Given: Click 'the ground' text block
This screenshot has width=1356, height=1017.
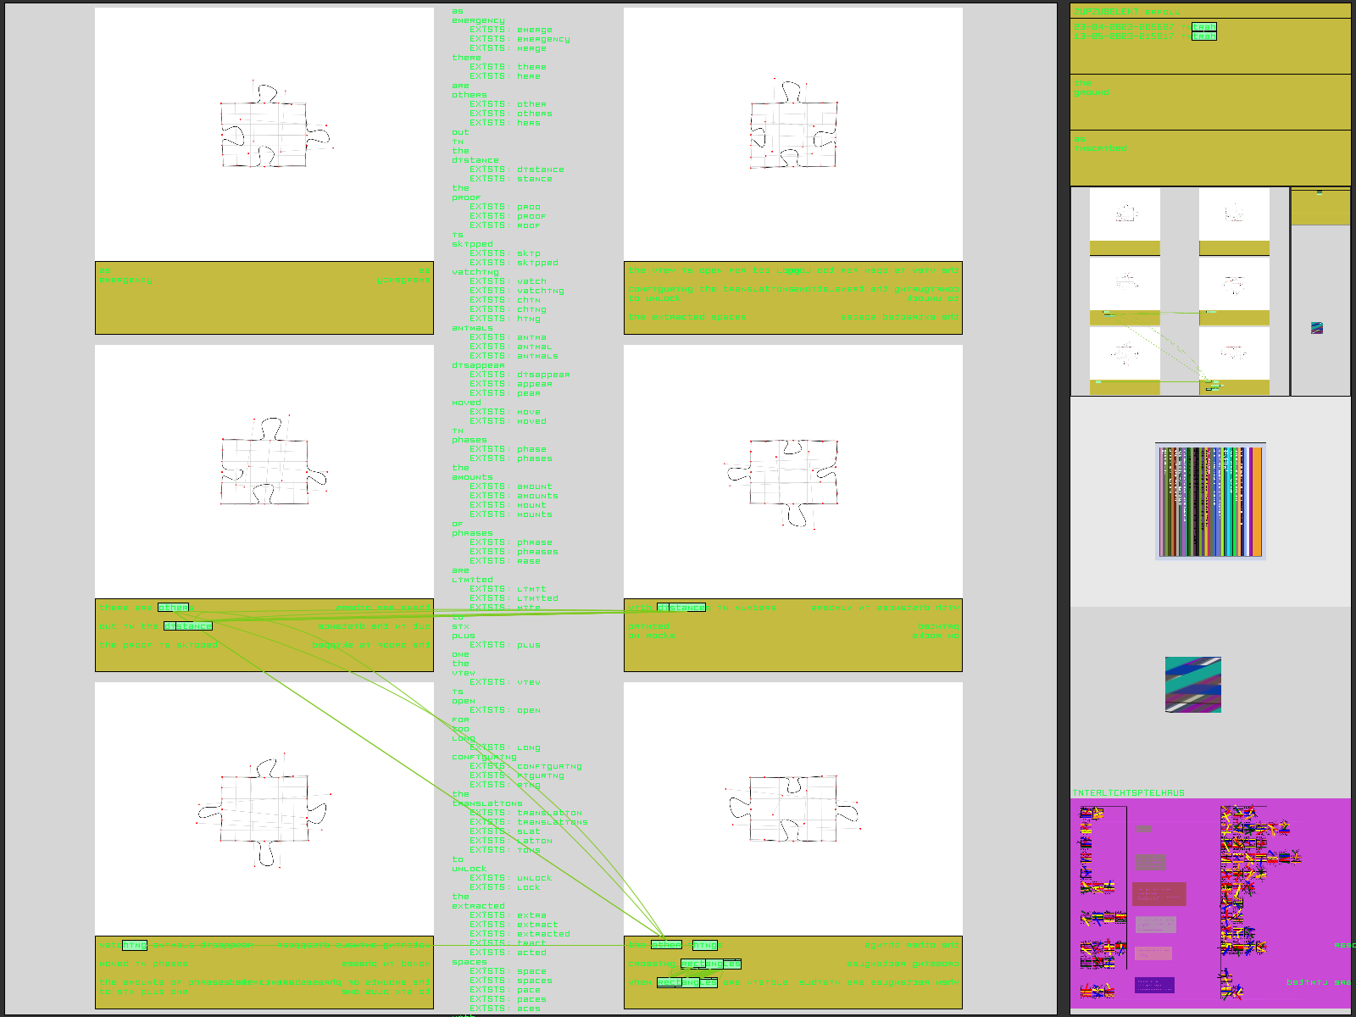Looking at the screenshot, I should (x=1091, y=88).
